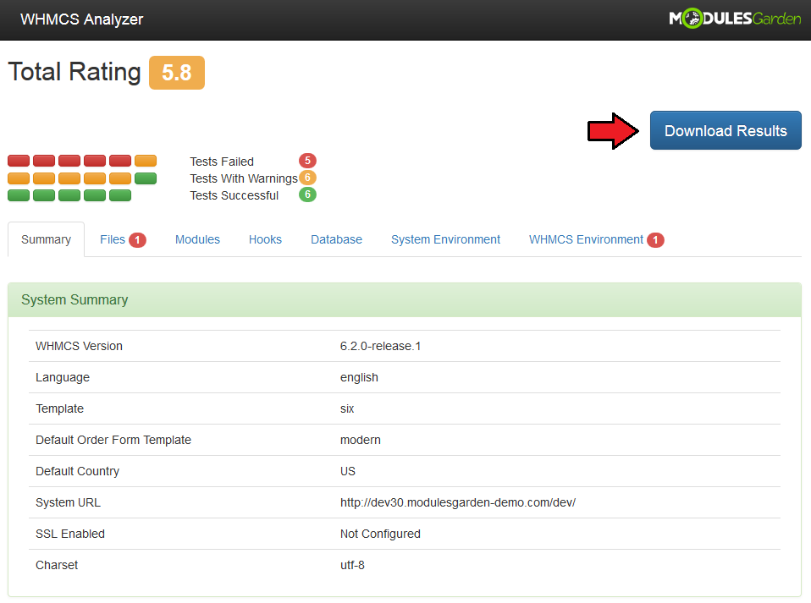Screen dimensions: 811x603
Task: Select the modern order form value
Action: point(361,441)
